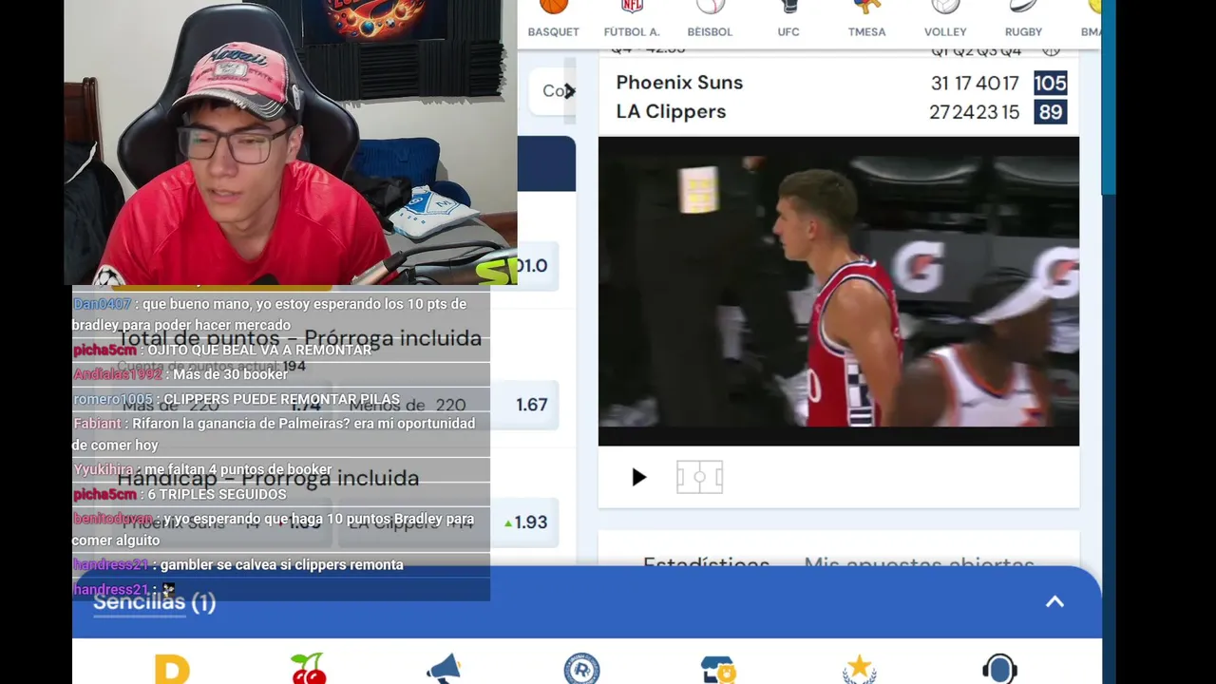
Task: Open the megaphone promotions icon
Action: (x=444, y=669)
